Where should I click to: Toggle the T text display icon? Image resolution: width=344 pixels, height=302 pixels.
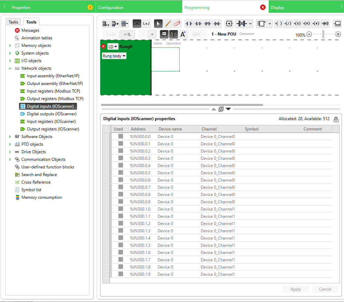click(173, 34)
